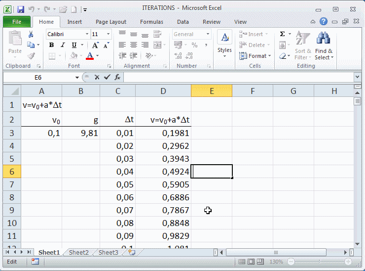Insert a new worksheet tab

pos(132,252)
